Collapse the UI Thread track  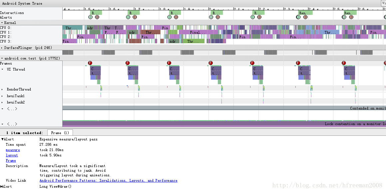click(2, 69)
